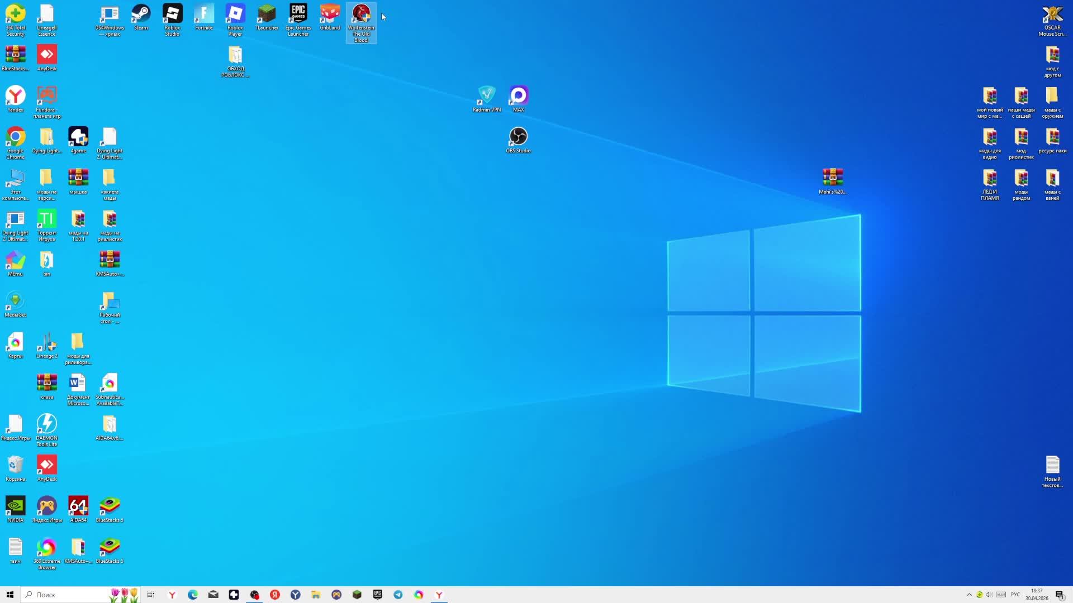
Task: Open the РУС input language switcher
Action: click(1015, 595)
